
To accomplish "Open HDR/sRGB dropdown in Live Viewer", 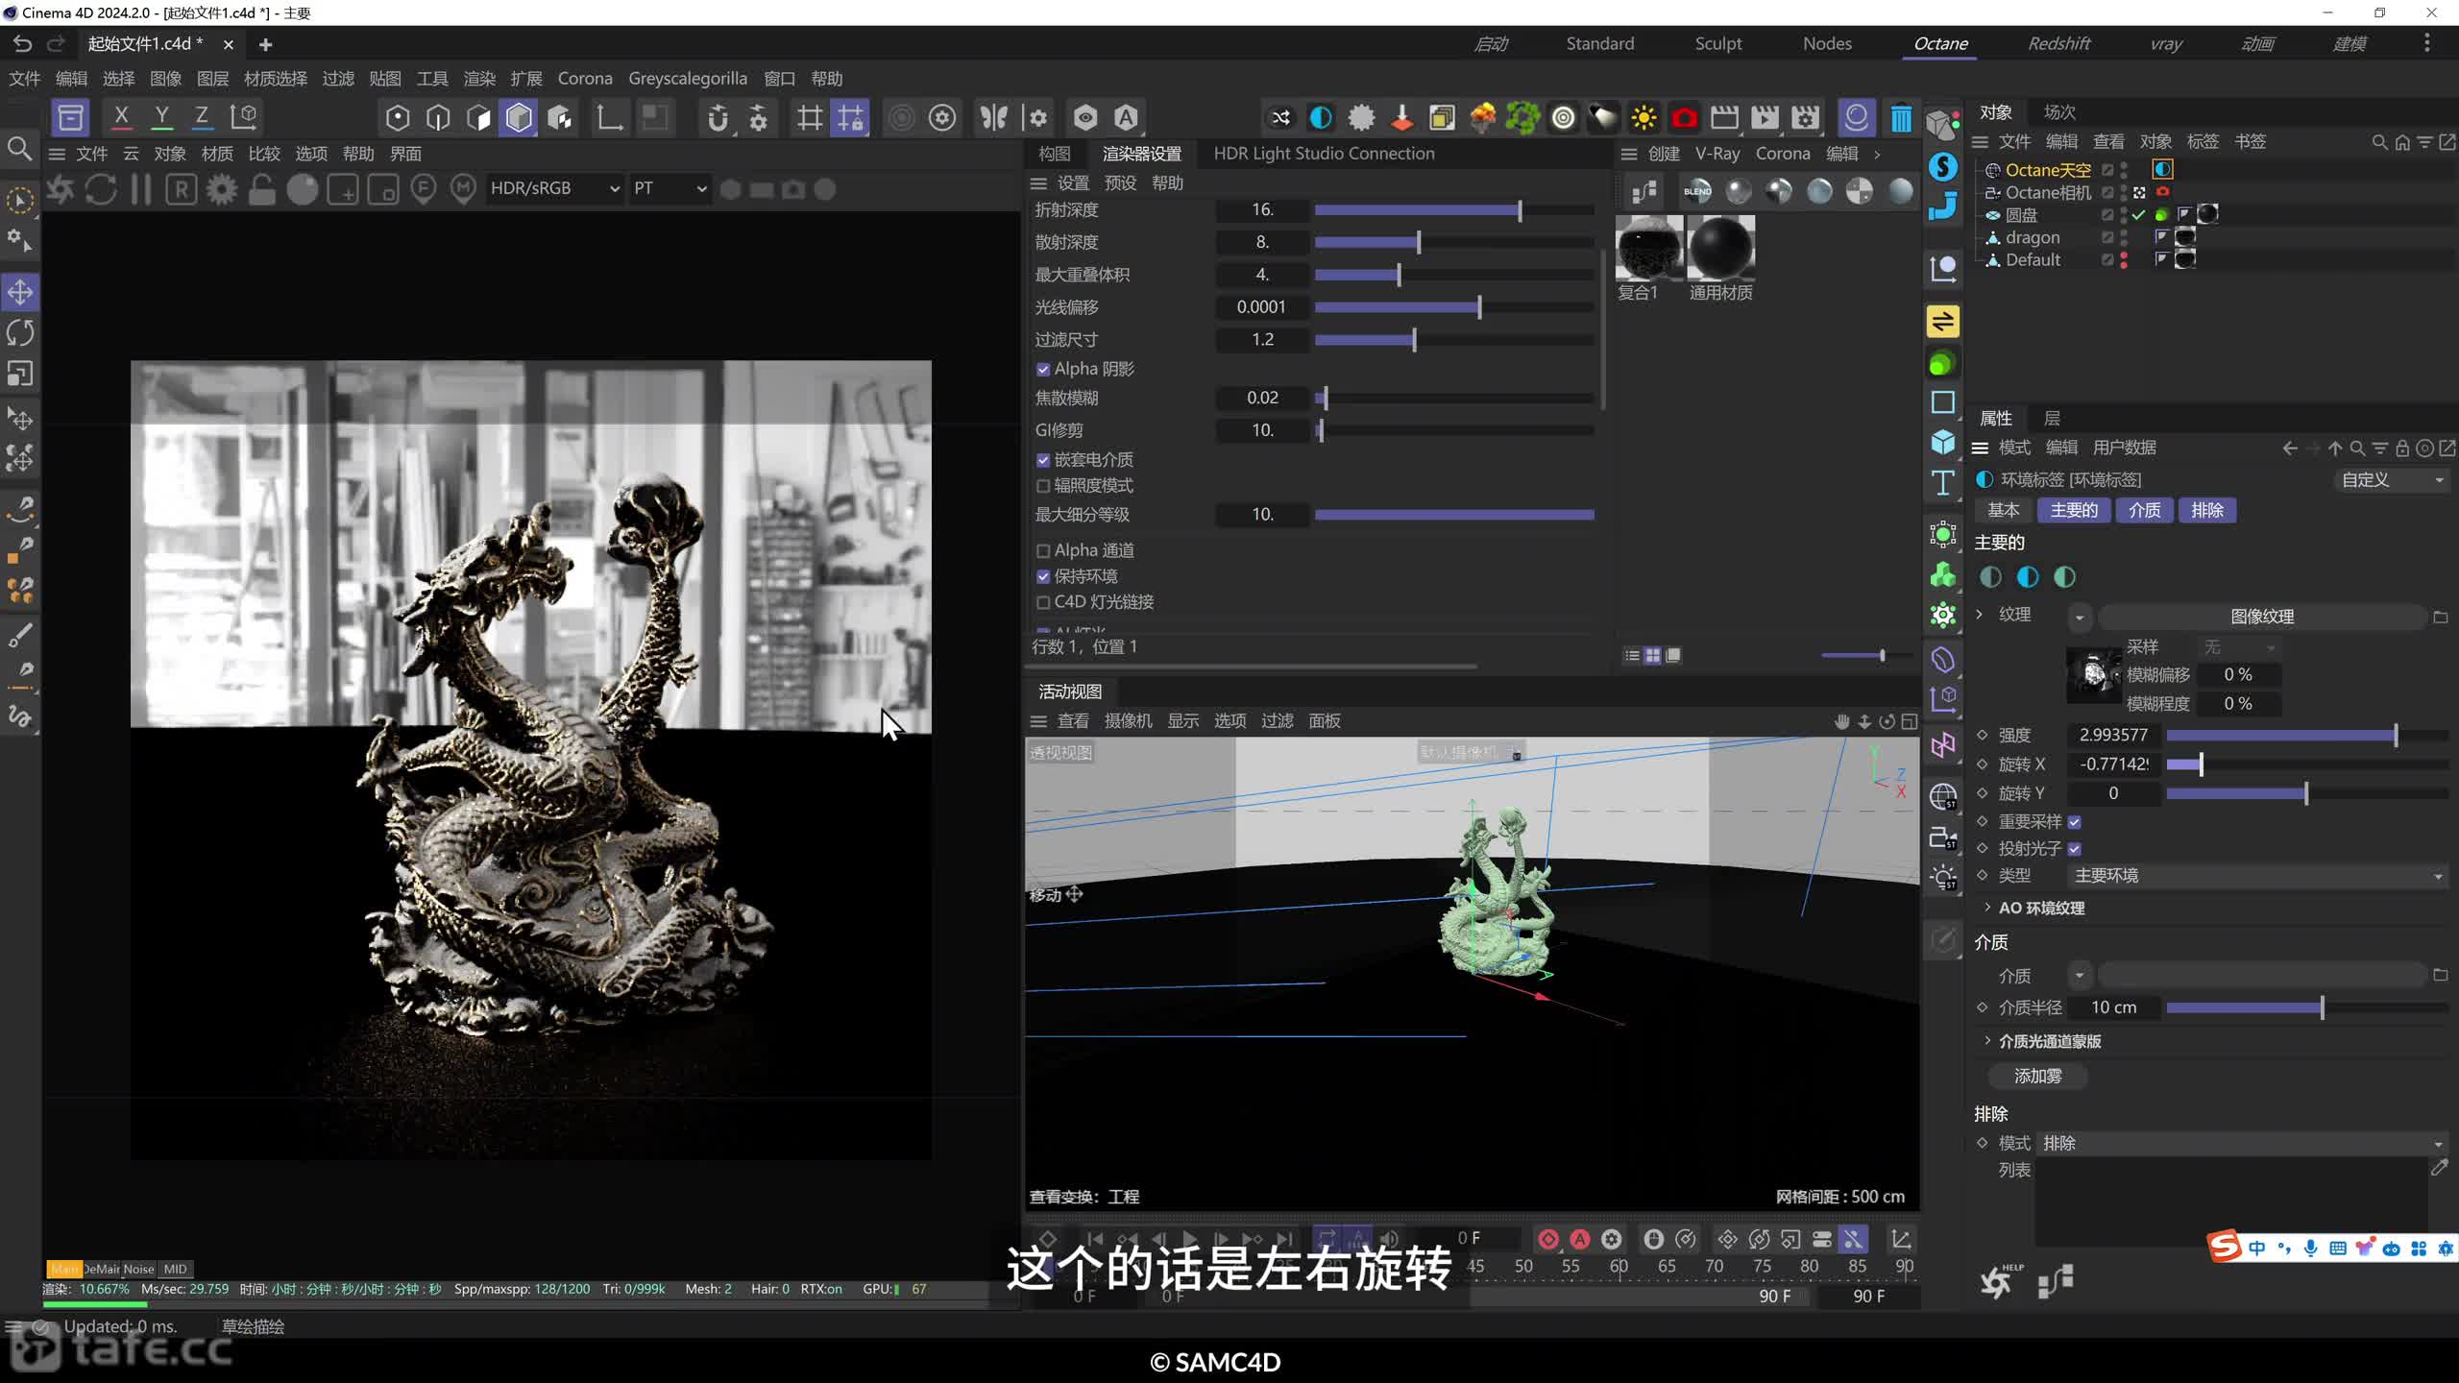I will [554, 188].
